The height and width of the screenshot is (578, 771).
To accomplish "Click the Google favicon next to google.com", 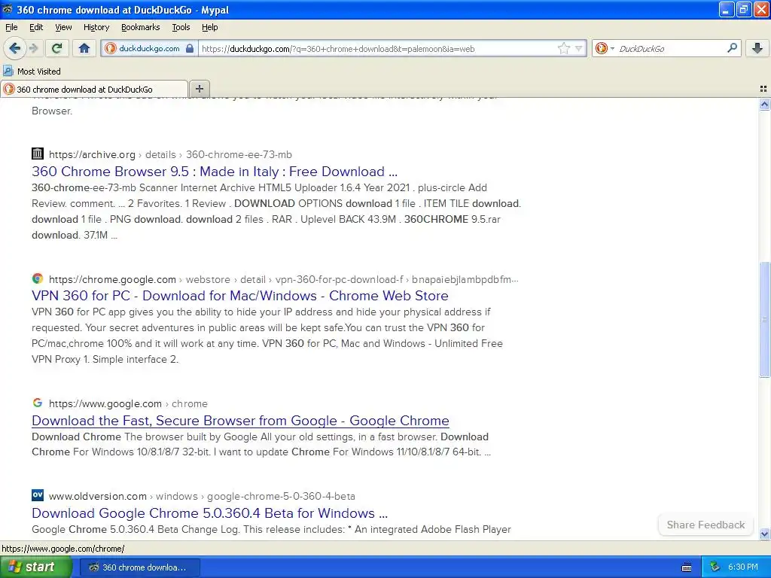I will tap(38, 403).
